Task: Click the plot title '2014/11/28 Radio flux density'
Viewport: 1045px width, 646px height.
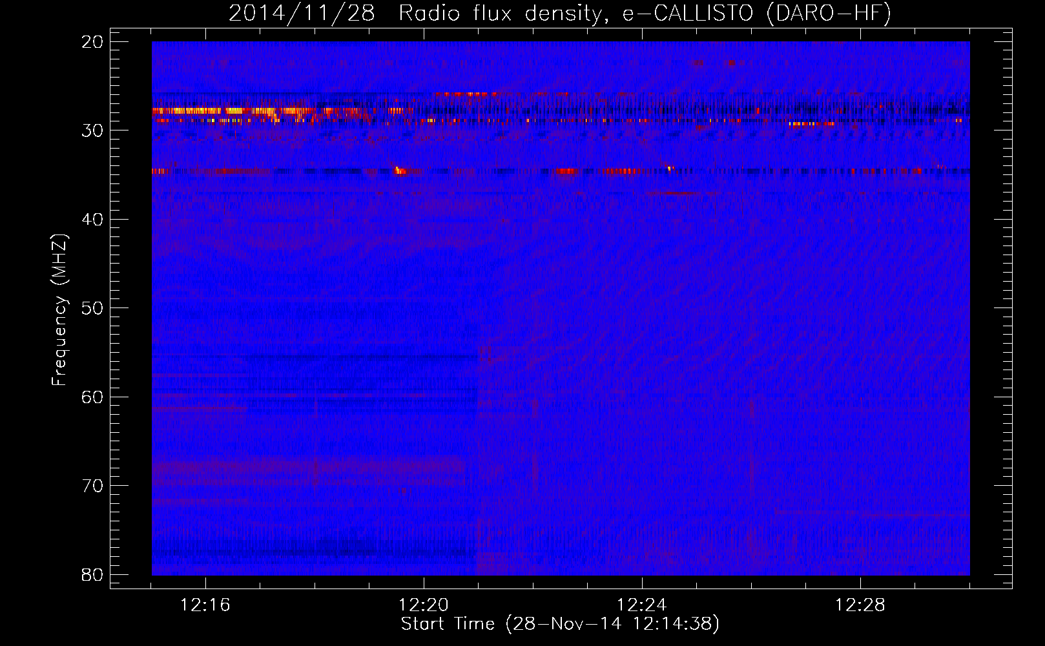Action: pyautogui.click(x=560, y=14)
